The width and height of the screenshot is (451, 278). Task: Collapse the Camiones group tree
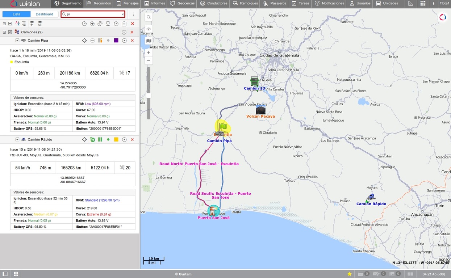4,32
